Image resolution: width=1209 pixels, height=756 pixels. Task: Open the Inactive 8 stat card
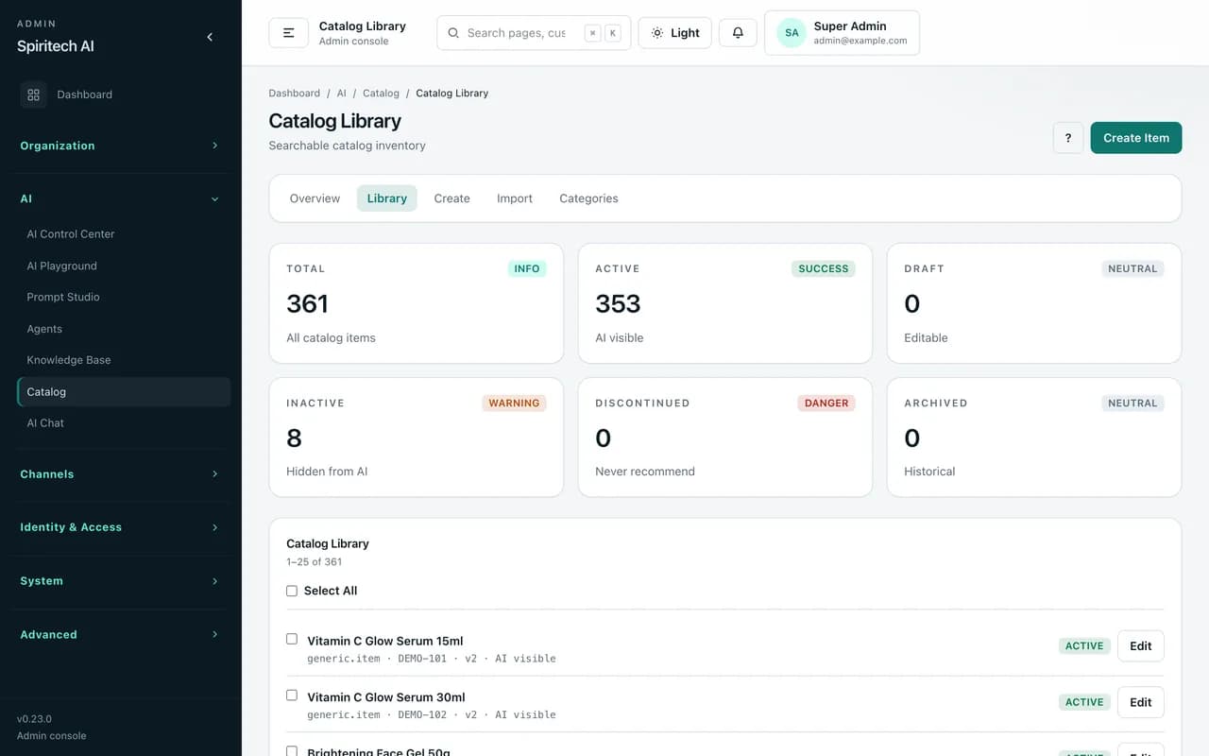(x=417, y=438)
